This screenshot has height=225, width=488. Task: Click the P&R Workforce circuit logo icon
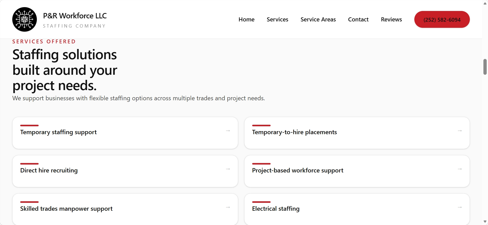[x=25, y=19]
